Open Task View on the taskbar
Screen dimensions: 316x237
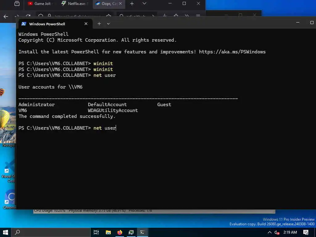click(96, 232)
